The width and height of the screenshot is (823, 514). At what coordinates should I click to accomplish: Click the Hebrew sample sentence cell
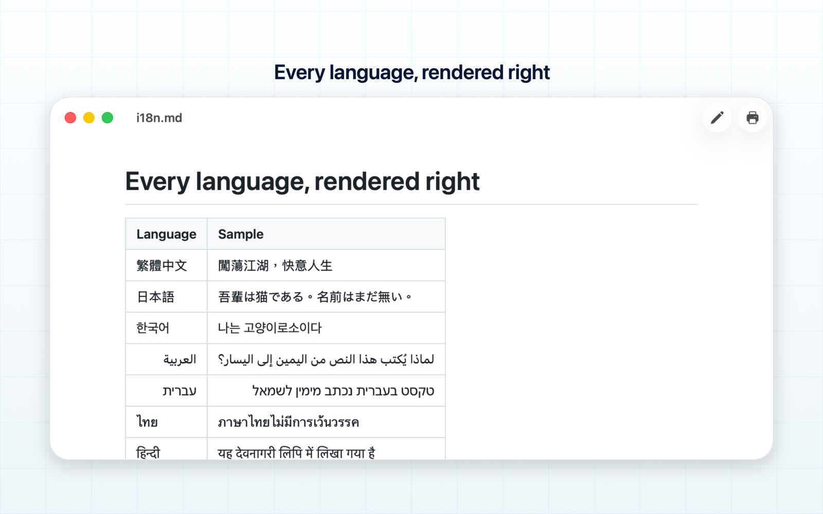(x=326, y=391)
